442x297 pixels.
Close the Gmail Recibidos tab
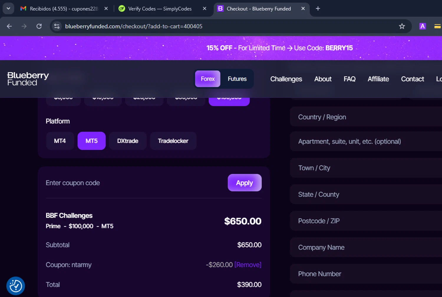click(106, 9)
